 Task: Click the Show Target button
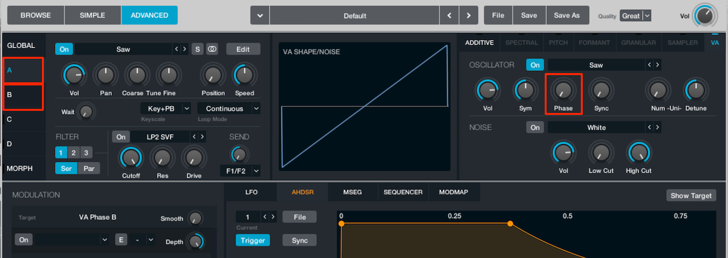691,196
